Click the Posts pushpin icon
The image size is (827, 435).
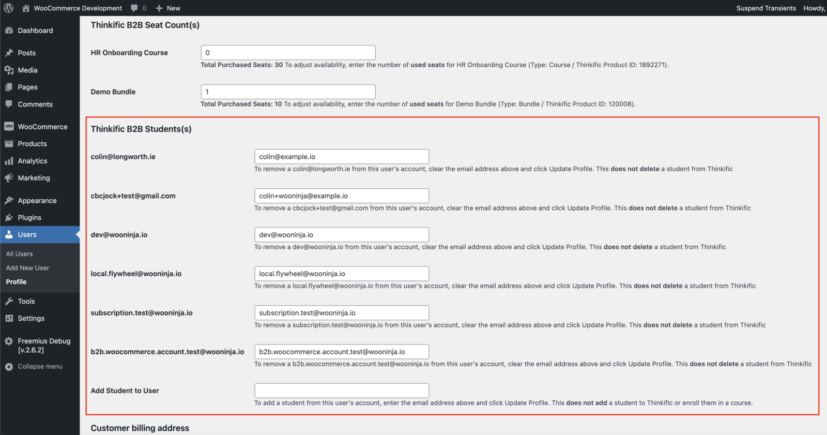[x=9, y=53]
